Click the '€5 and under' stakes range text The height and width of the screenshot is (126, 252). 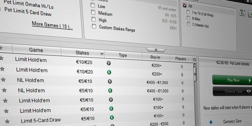click(167, 9)
